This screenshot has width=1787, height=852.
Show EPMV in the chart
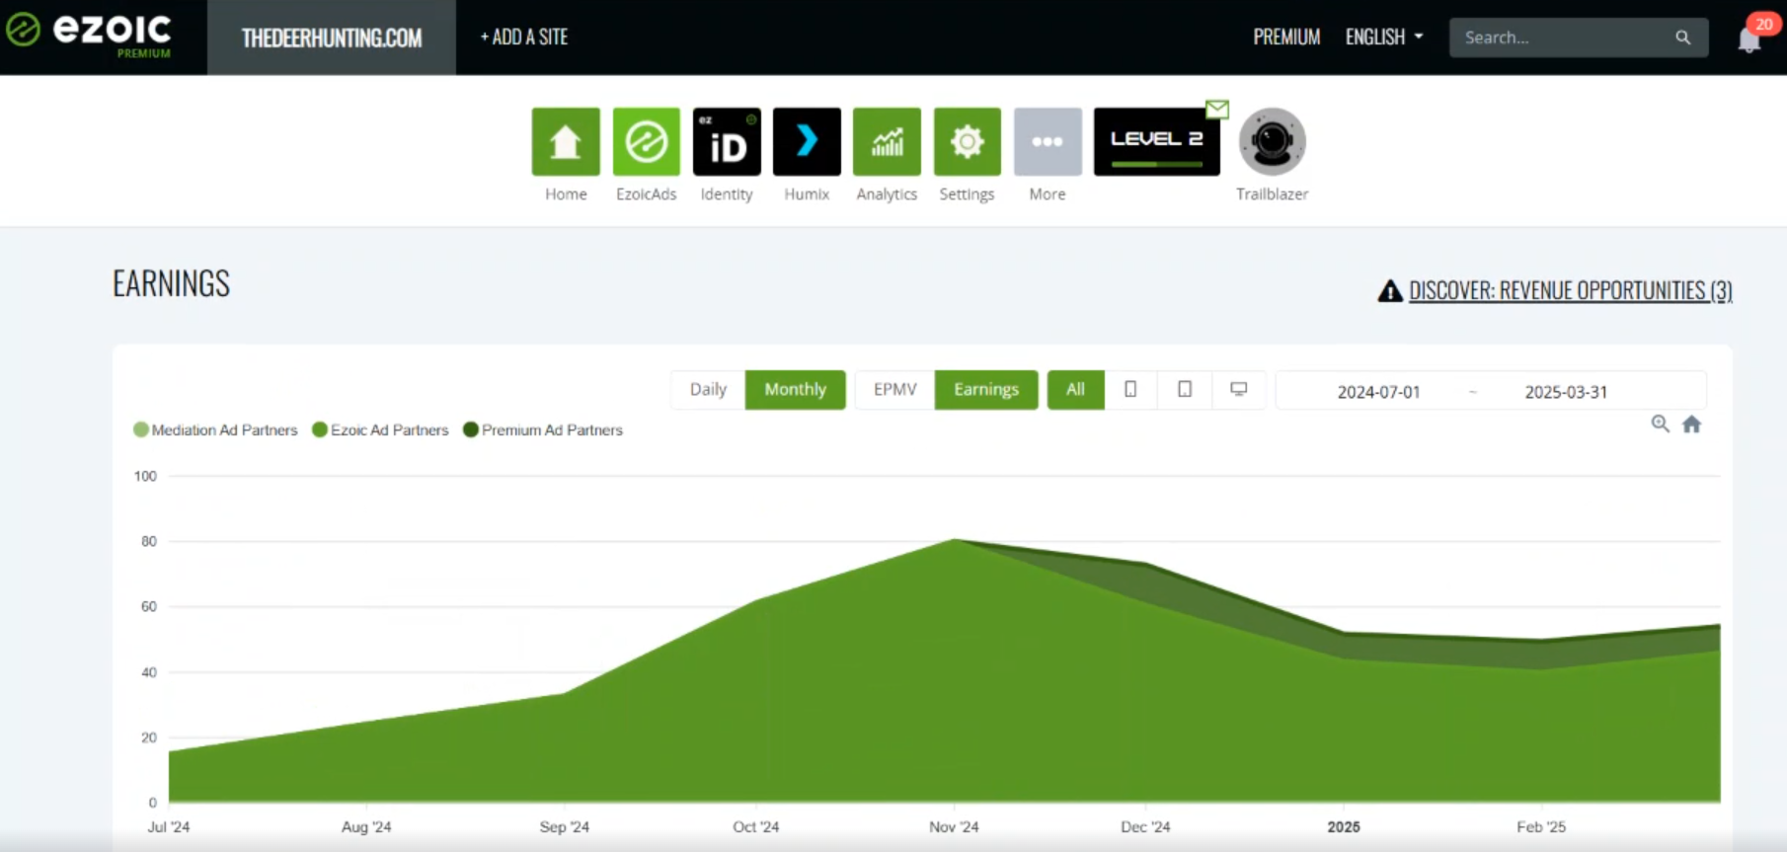895,389
